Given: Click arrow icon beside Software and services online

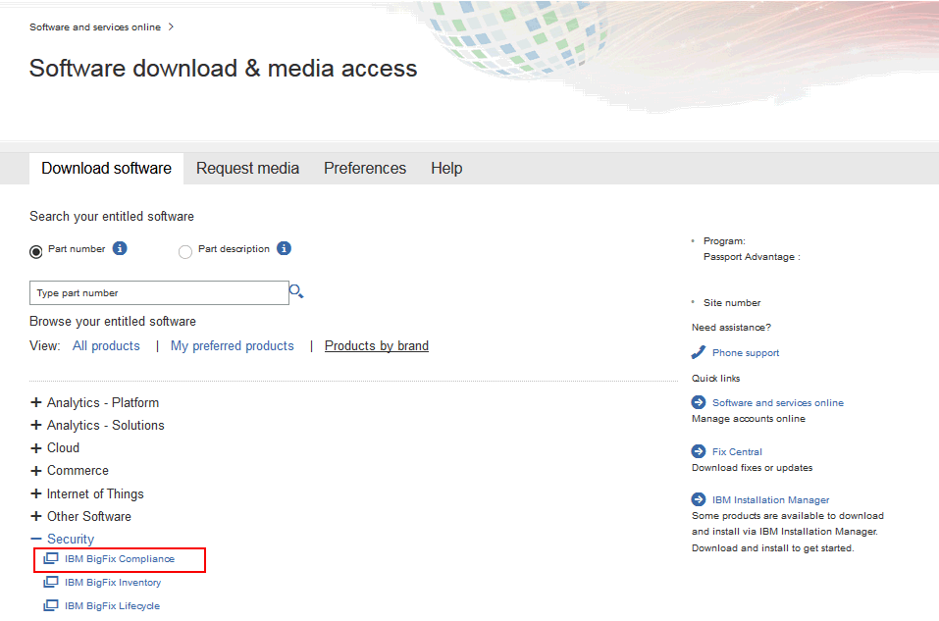Looking at the screenshot, I should [699, 402].
